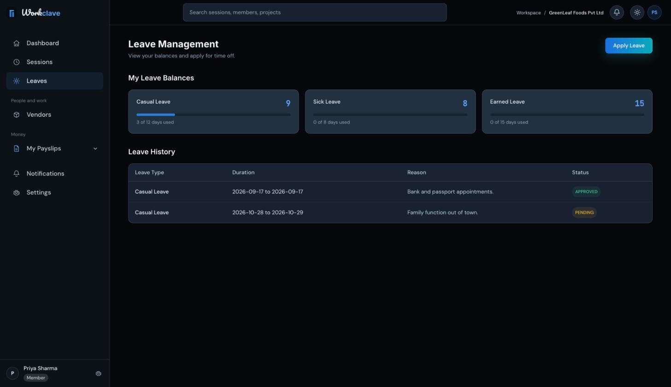Click the Workclave brand name
This screenshot has width=671, height=387.
click(x=41, y=13)
